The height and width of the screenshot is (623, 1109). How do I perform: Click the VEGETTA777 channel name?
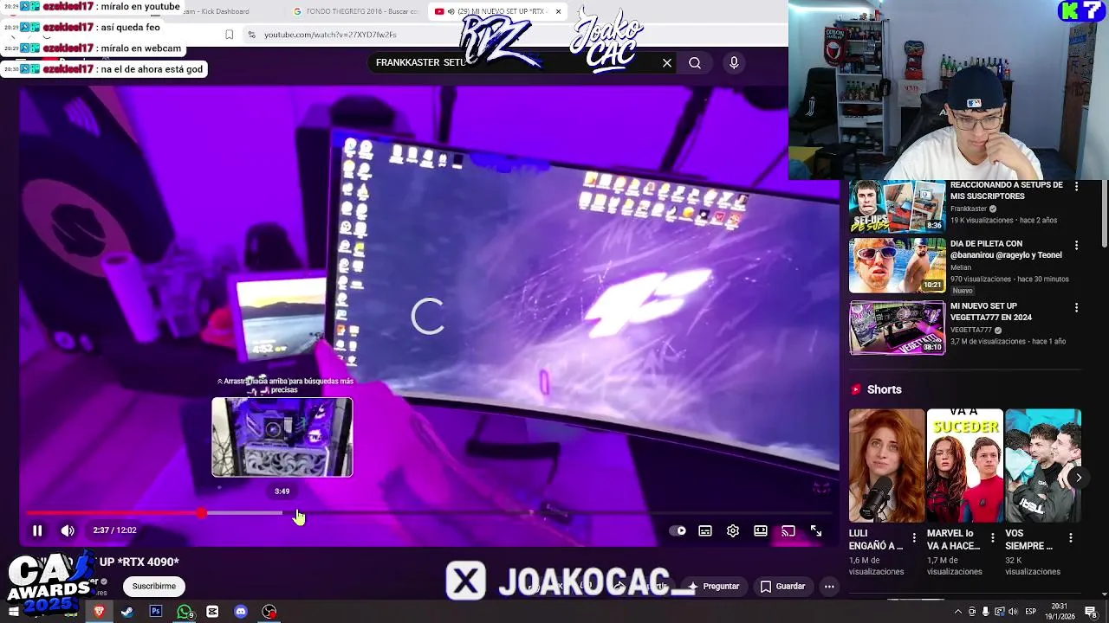click(x=970, y=330)
